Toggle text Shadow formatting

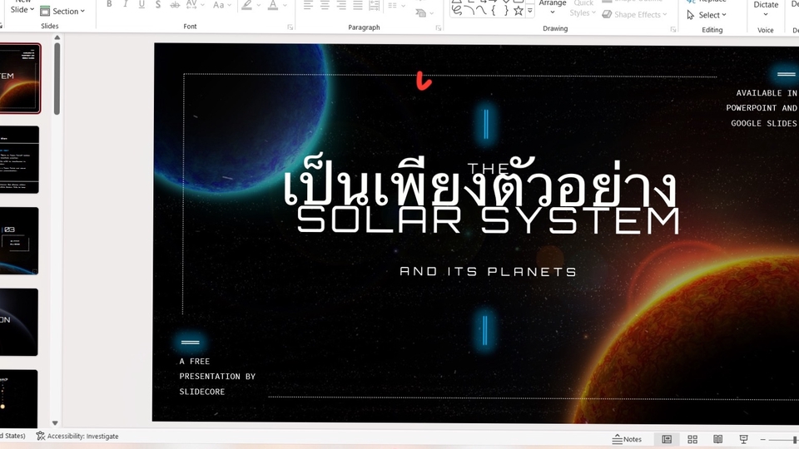(158, 4)
